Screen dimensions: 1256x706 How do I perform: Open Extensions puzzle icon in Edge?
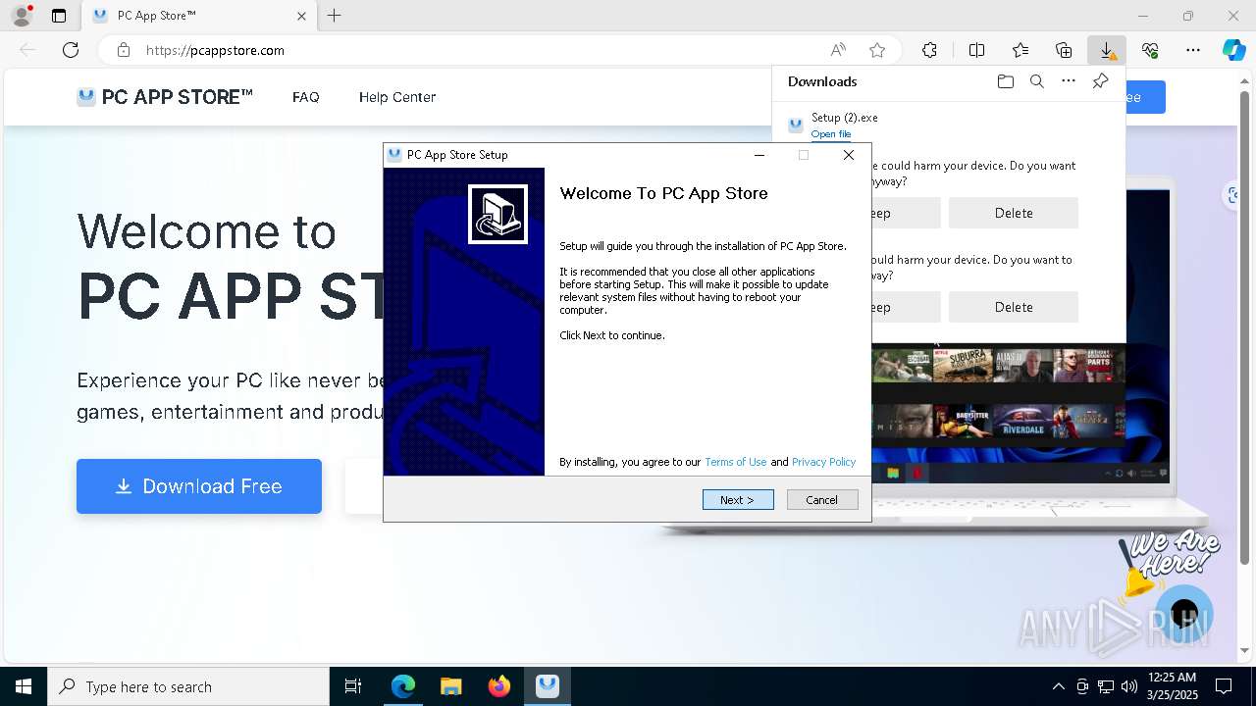click(x=929, y=50)
